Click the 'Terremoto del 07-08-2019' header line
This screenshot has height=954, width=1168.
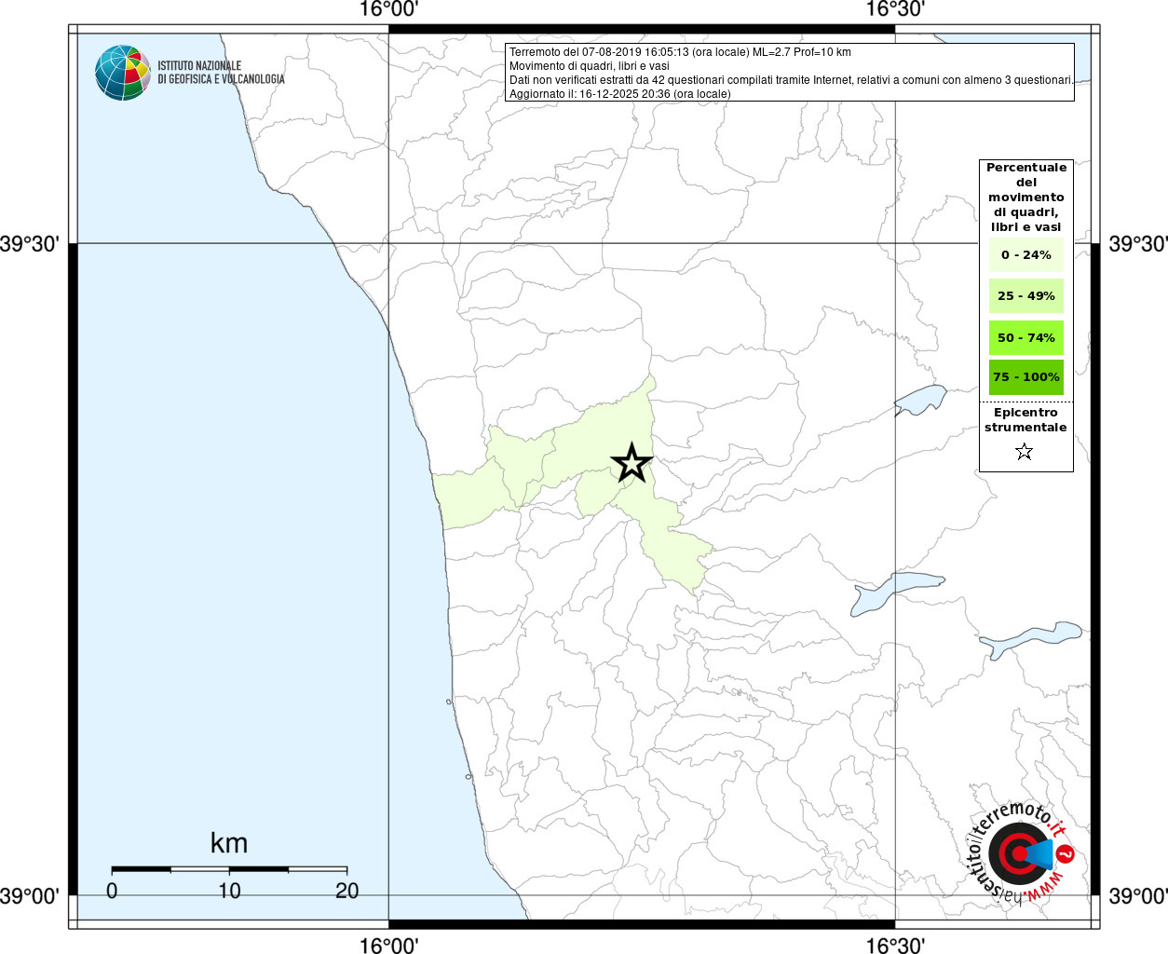point(680,52)
